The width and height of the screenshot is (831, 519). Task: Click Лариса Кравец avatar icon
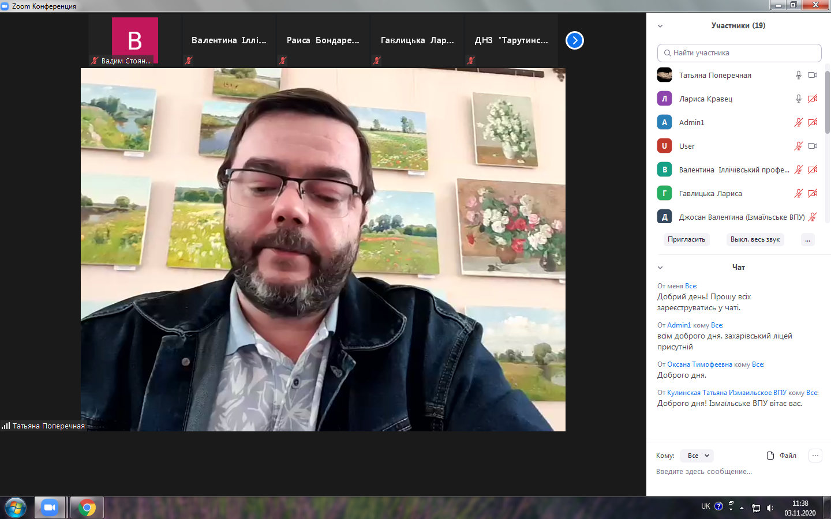pyautogui.click(x=664, y=99)
